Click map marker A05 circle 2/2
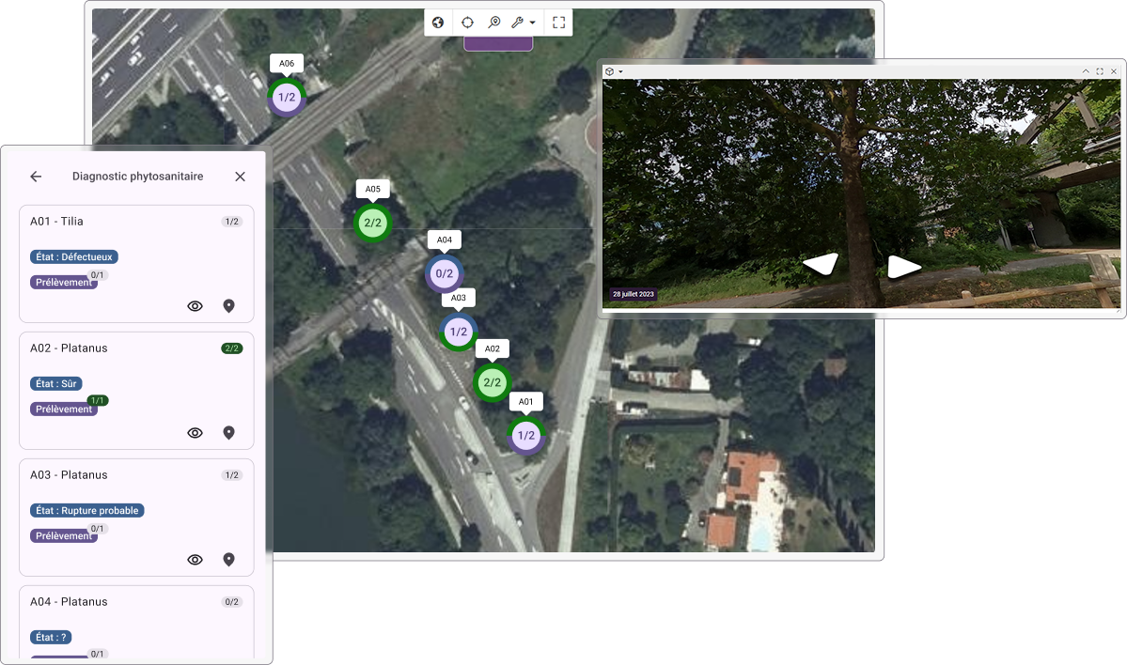 (372, 223)
